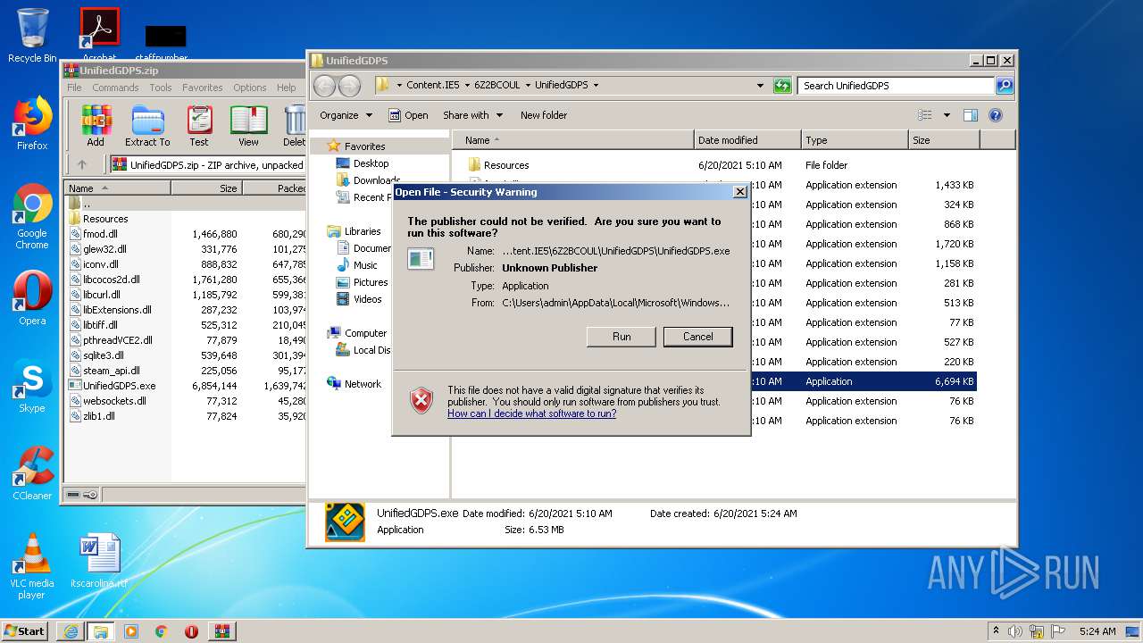This screenshot has height=643, width=1143.
Task: Toggle the preview pane icon in Explorer
Action: point(971,115)
